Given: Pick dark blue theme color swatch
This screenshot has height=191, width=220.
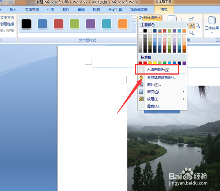Looking at the screenshot, I should point(155,31).
